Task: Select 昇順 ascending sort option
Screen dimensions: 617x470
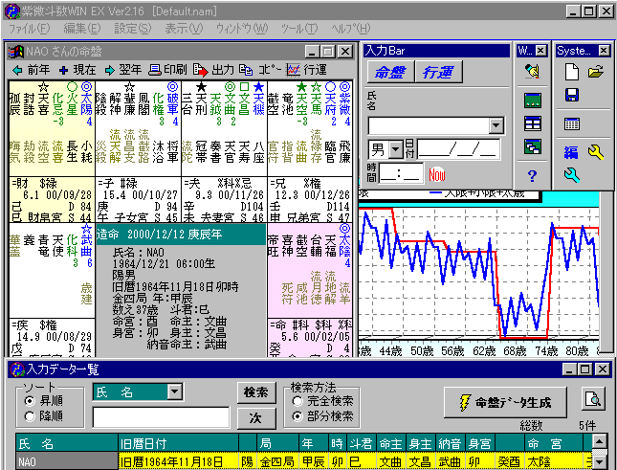Action: click(28, 401)
